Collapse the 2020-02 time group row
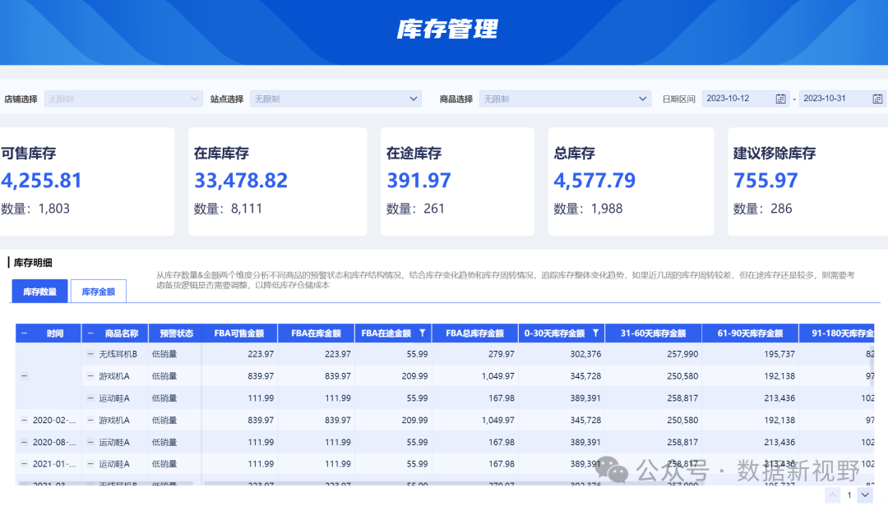The height and width of the screenshot is (506, 888). pyautogui.click(x=24, y=420)
